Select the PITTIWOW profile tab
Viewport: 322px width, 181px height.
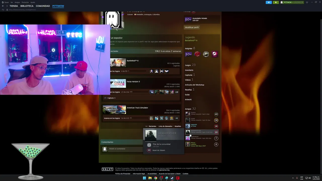click(58, 6)
